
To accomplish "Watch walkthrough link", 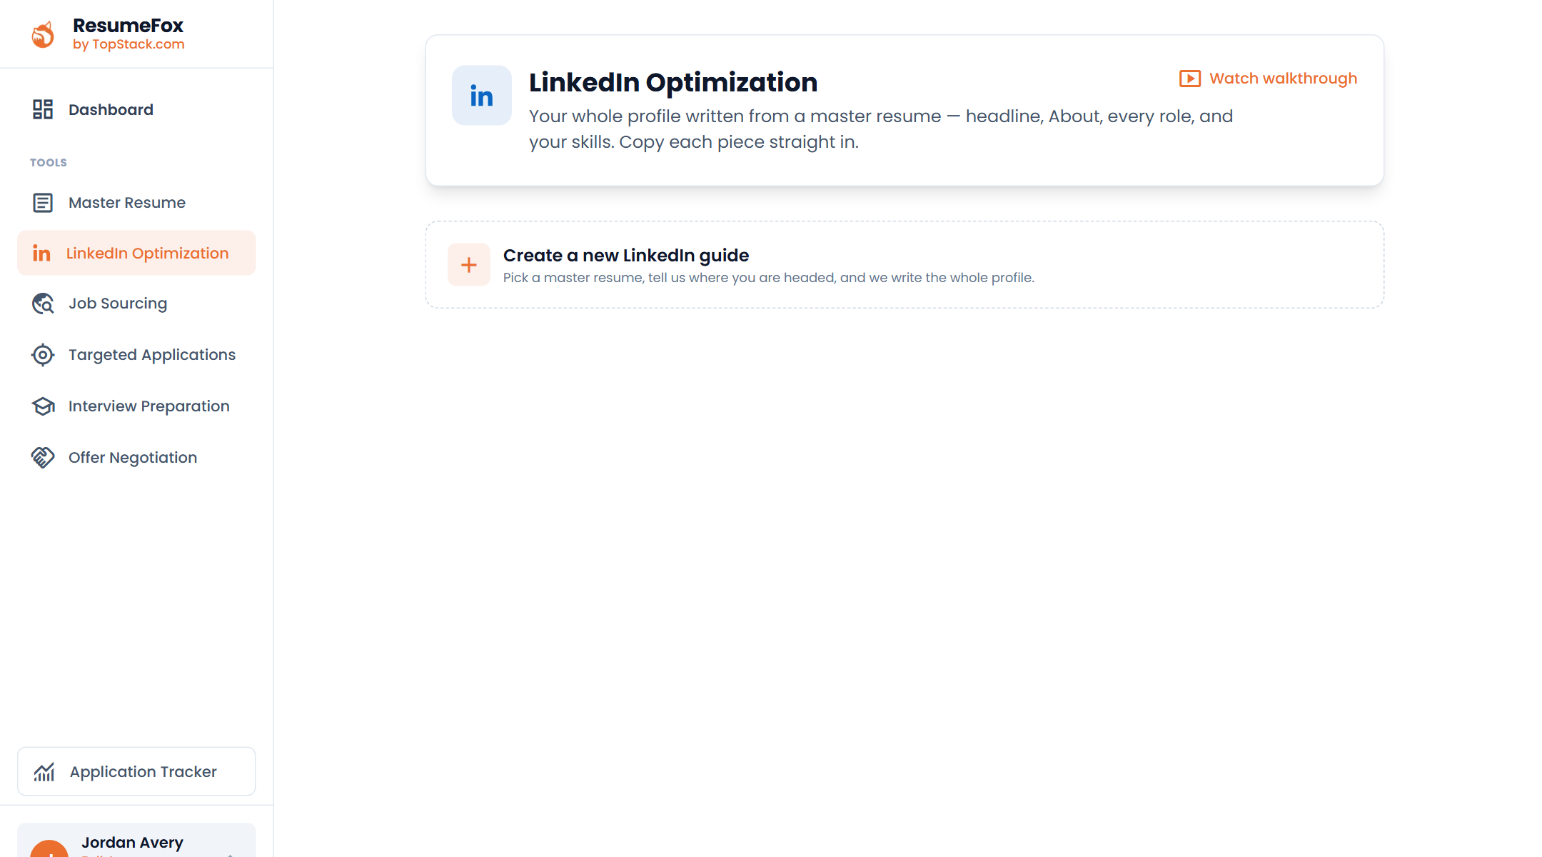I will pyautogui.click(x=1268, y=79).
